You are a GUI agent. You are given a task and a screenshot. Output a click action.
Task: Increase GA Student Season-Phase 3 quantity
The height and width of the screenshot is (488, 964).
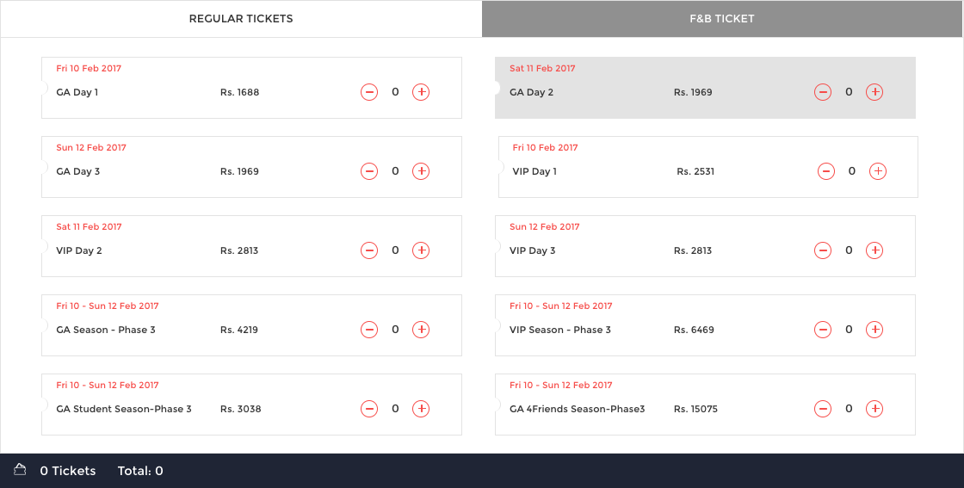pyautogui.click(x=421, y=410)
